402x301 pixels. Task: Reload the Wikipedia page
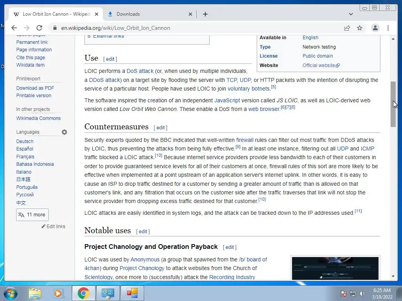[x=39, y=28]
